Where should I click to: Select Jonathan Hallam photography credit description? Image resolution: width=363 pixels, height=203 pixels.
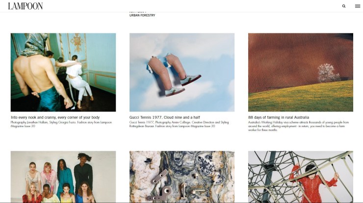click(x=61, y=124)
